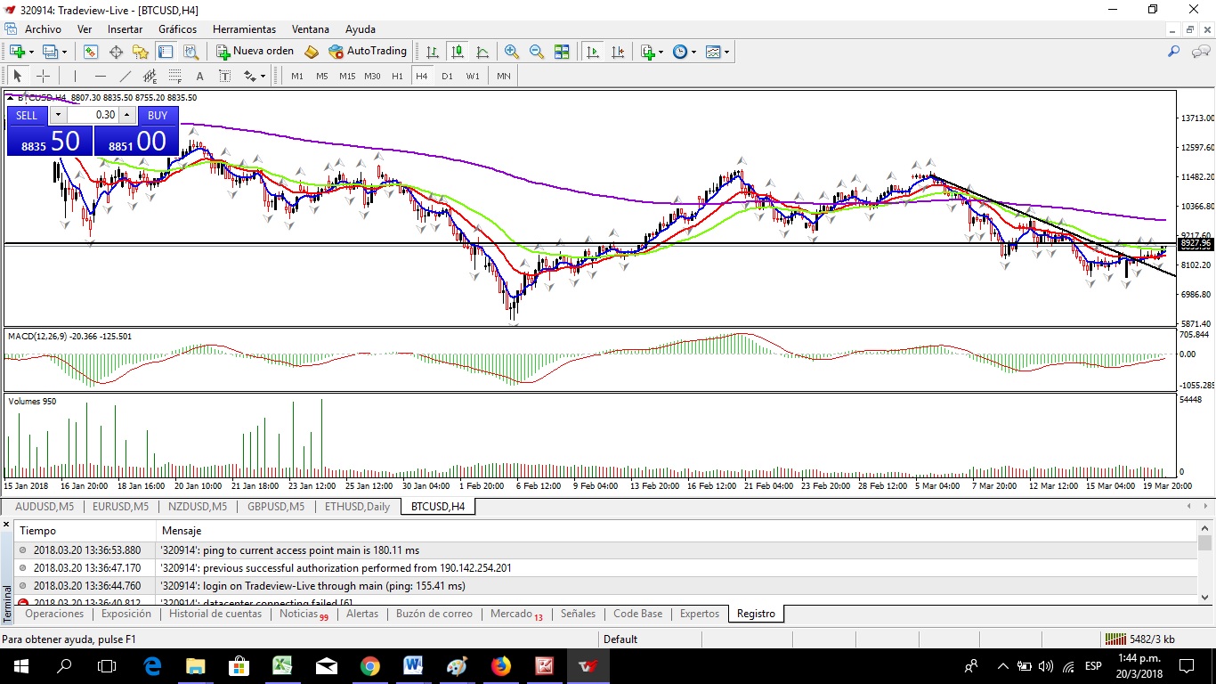1216x684 pixels.
Task: Select the text label tool (T icon)
Action: coord(225,76)
